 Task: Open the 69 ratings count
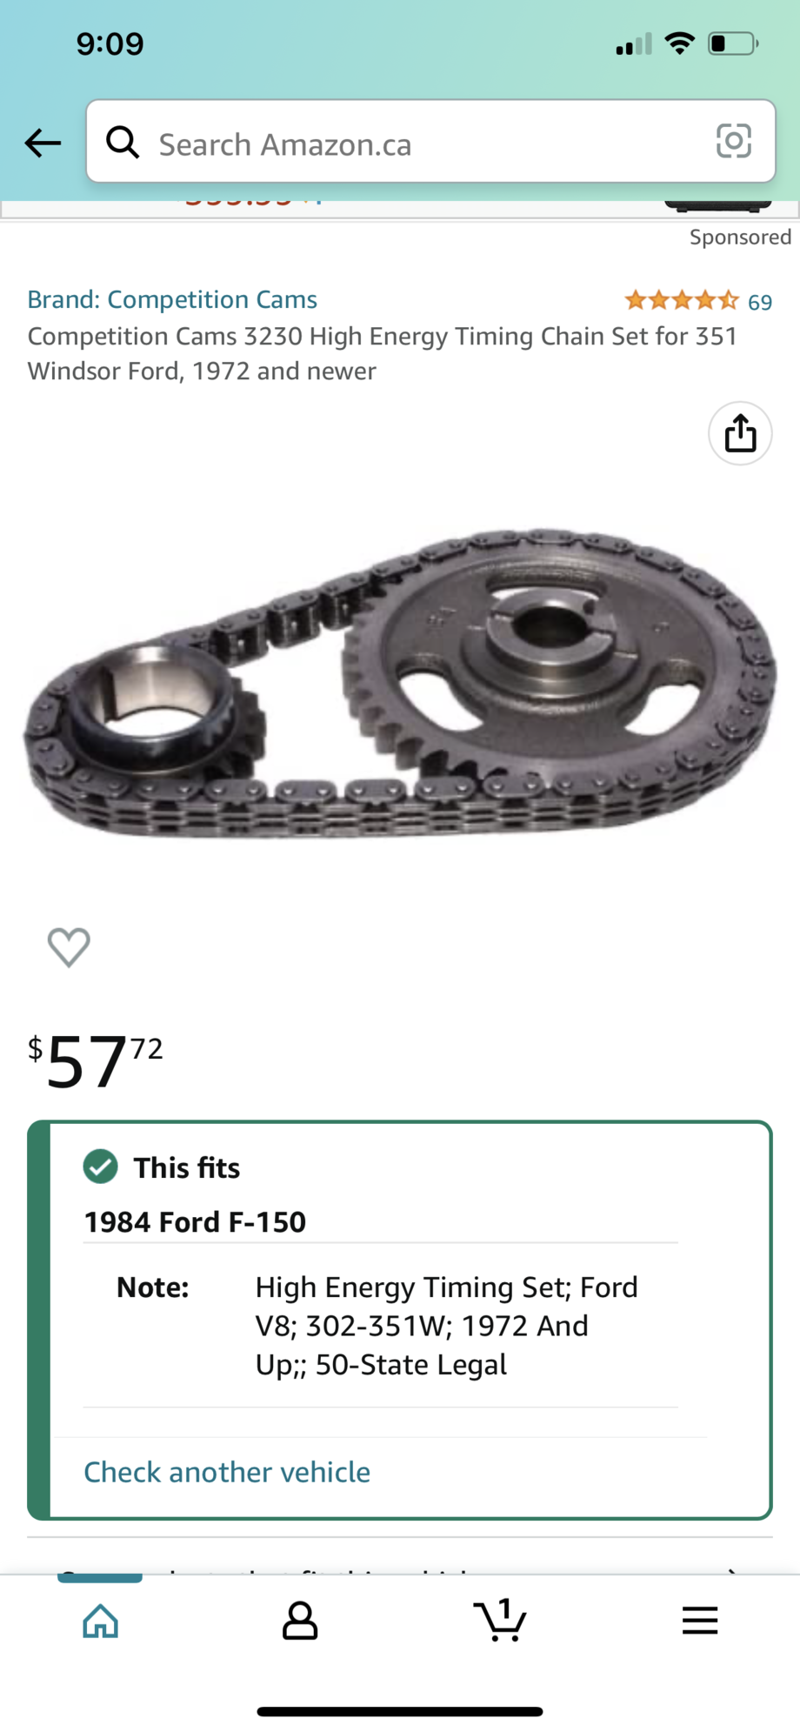coord(760,302)
